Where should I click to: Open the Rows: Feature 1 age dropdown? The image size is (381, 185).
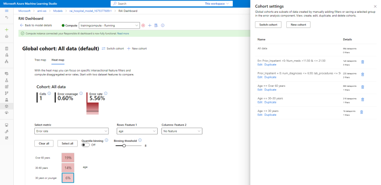tap(137, 131)
